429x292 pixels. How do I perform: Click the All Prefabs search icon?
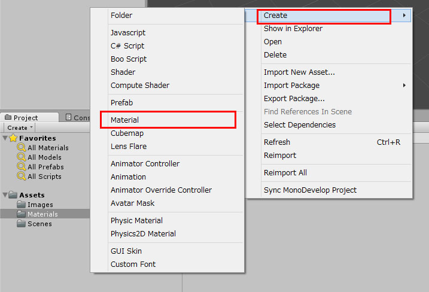[x=22, y=167]
